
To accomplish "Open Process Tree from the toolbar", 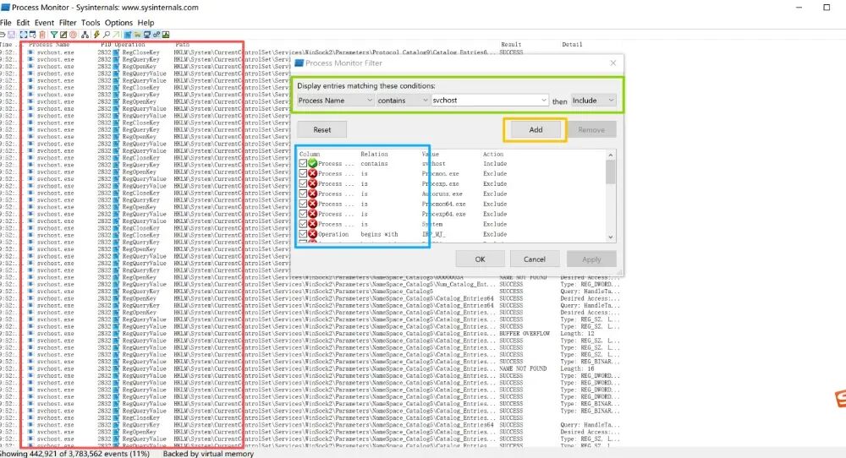I will pyautogui.click(x=84, y=34).
